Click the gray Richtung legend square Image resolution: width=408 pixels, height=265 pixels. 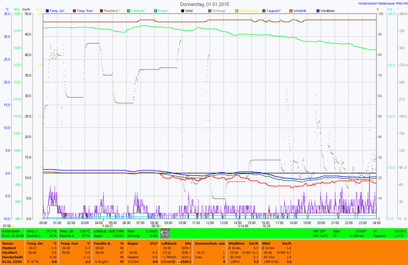coord(210,10)
